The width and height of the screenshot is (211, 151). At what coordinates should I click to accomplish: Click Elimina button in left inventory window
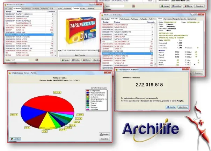(86, 60)
